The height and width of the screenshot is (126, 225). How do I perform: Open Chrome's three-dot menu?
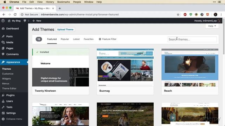(221, 15)
